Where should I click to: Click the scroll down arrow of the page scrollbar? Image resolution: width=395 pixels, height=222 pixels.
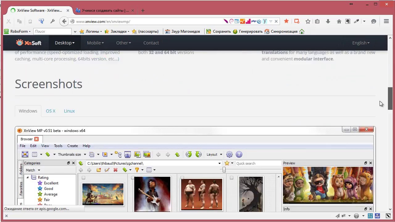390,209
